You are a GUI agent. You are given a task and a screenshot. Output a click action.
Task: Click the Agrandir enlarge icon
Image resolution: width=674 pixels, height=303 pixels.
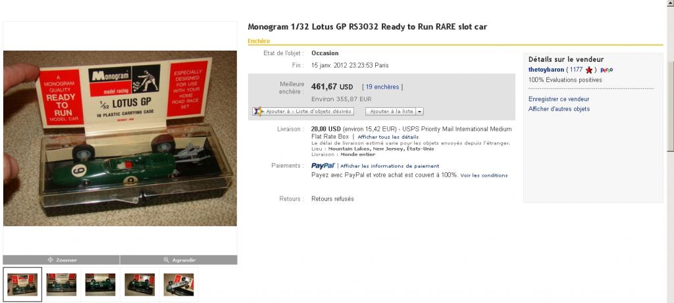tap(167, 260)
